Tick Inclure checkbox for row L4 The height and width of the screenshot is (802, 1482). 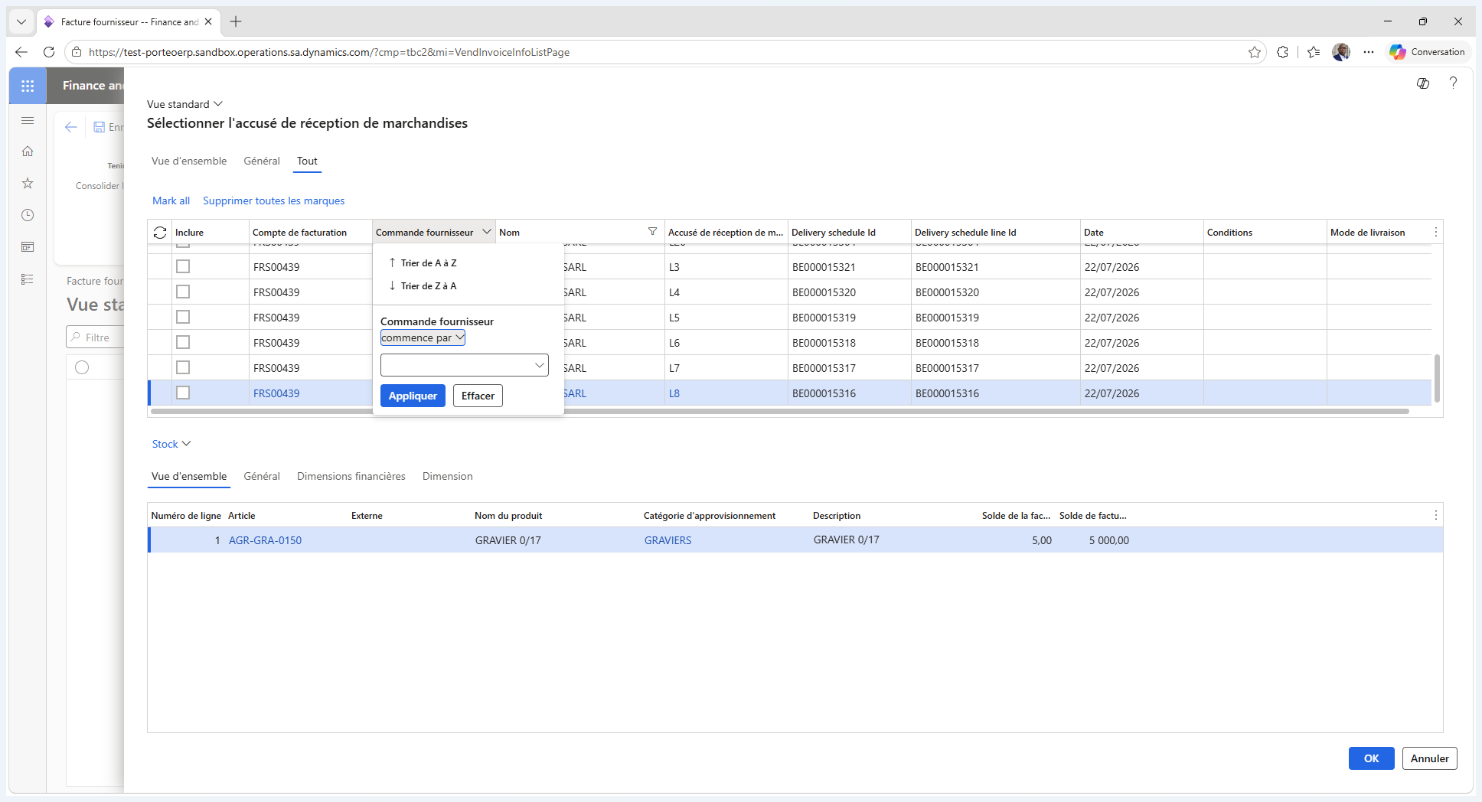[x=183, y=292]
